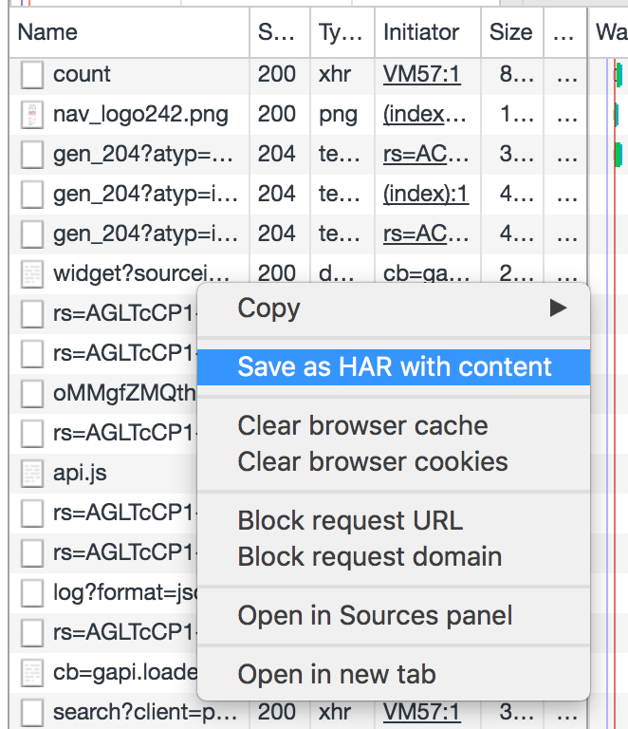This screenshot has height=729, width=628.
Task: Click the file icon beside count request
Action: pos(32,75)
